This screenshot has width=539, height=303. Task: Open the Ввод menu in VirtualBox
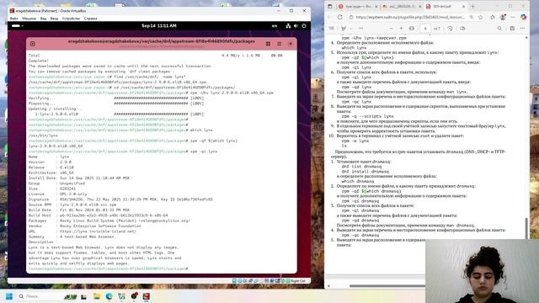(54, 19)
